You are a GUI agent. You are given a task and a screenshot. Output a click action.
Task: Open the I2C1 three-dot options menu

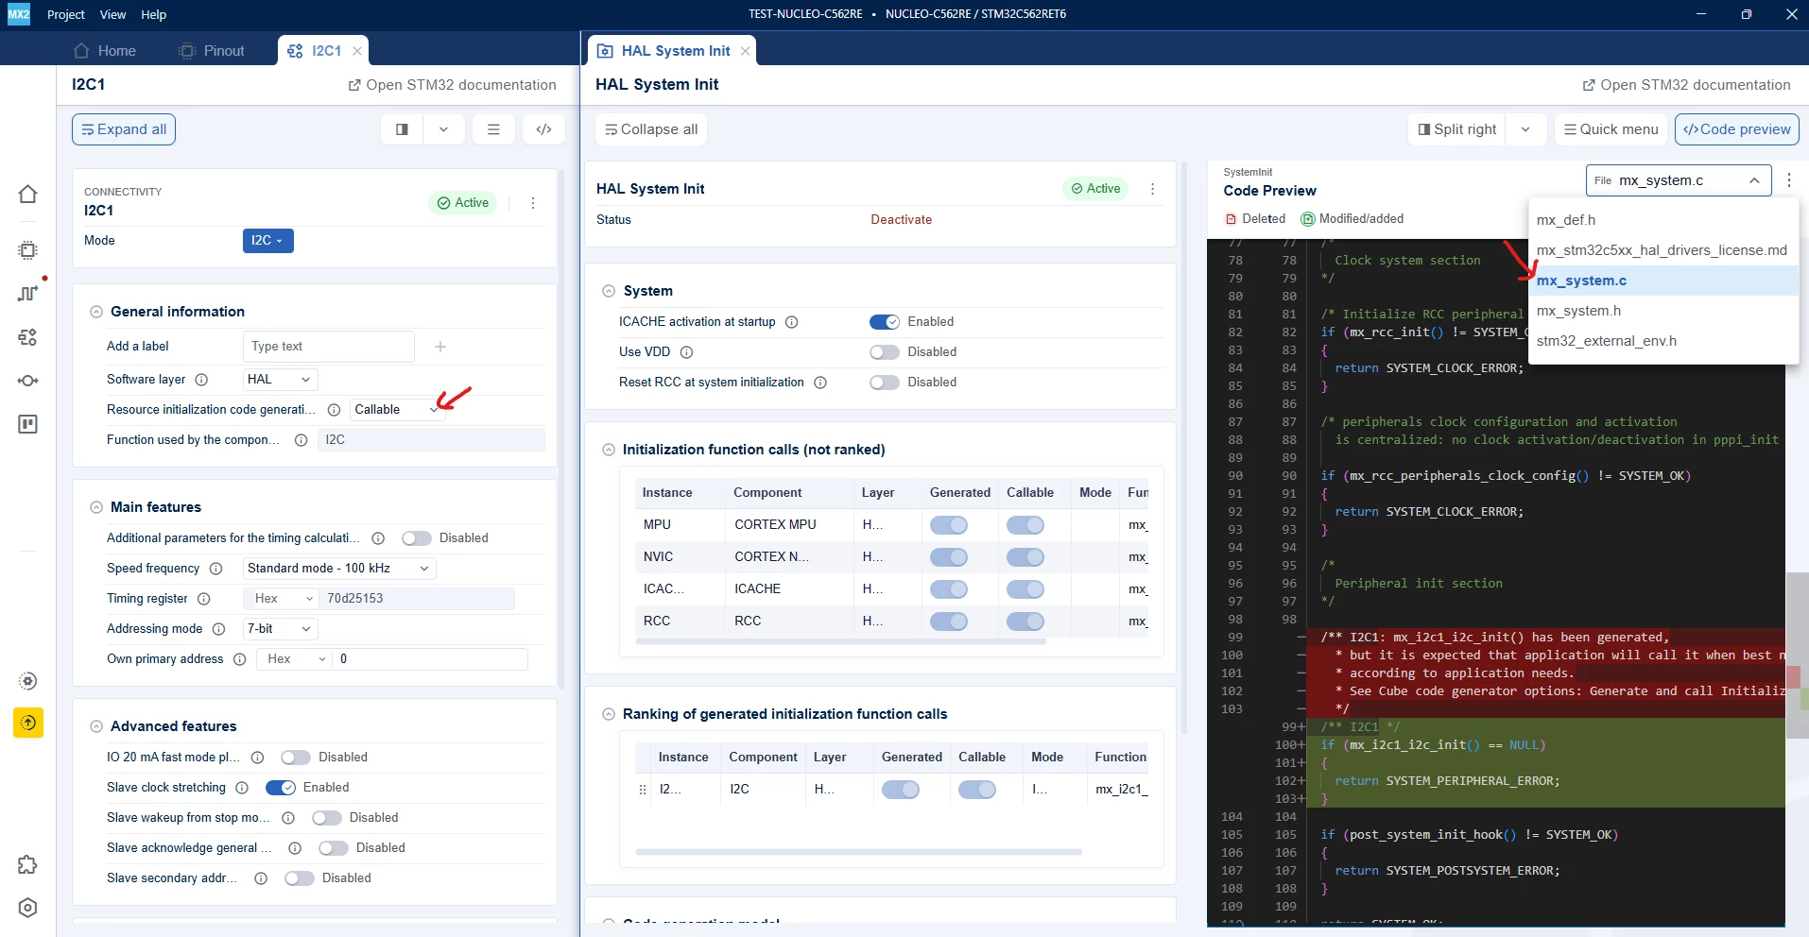[x=533, y=203]
